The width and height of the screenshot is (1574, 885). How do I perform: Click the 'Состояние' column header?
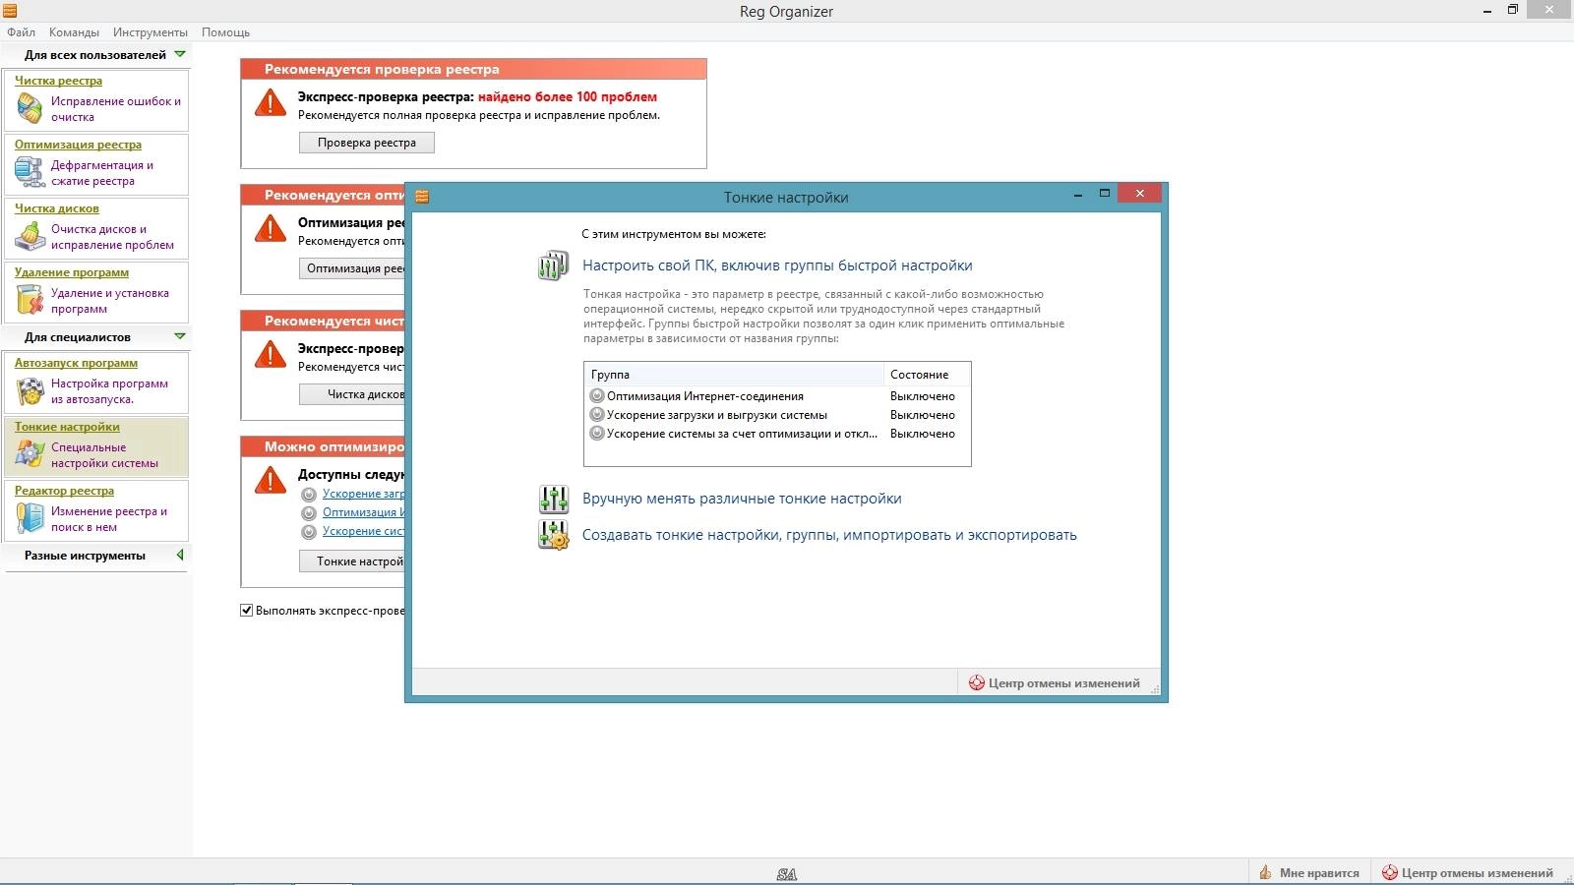(927, 375)
